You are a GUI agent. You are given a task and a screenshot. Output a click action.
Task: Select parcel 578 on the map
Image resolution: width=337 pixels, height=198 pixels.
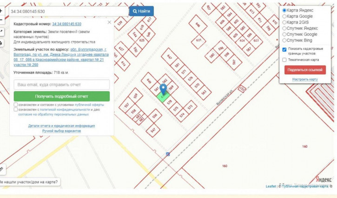[170, 102]
